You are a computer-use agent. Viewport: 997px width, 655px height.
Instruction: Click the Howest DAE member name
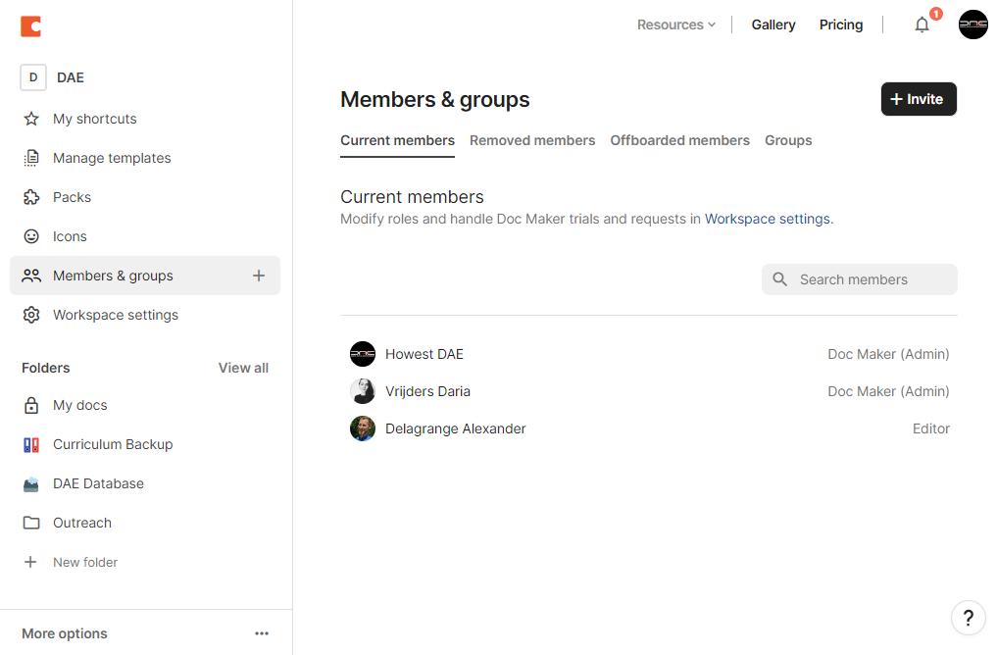424,354
